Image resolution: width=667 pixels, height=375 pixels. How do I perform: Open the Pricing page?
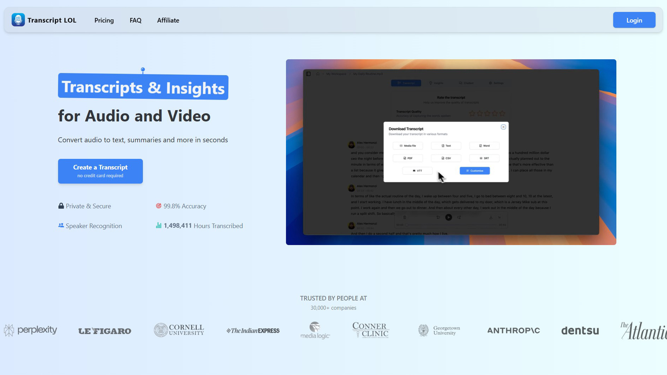click(104, 20)
